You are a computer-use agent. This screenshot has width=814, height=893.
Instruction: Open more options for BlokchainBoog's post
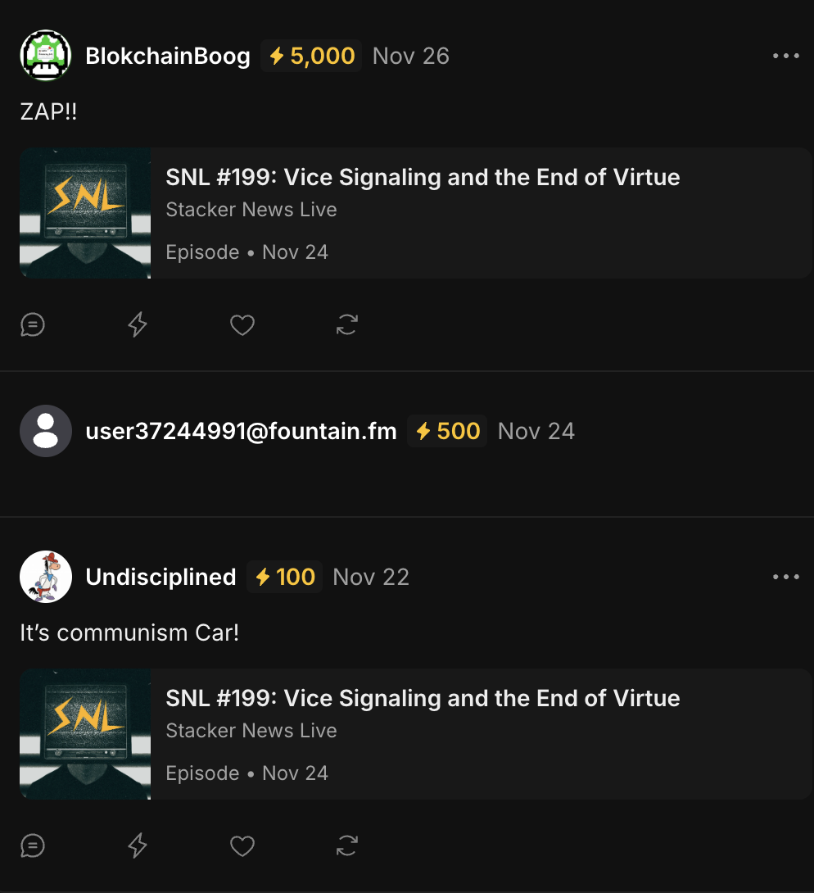(785, 56)
